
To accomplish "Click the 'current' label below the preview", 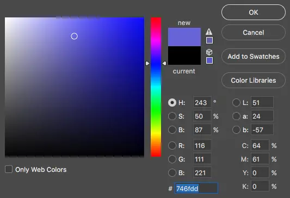I will [x=184, y=71].
